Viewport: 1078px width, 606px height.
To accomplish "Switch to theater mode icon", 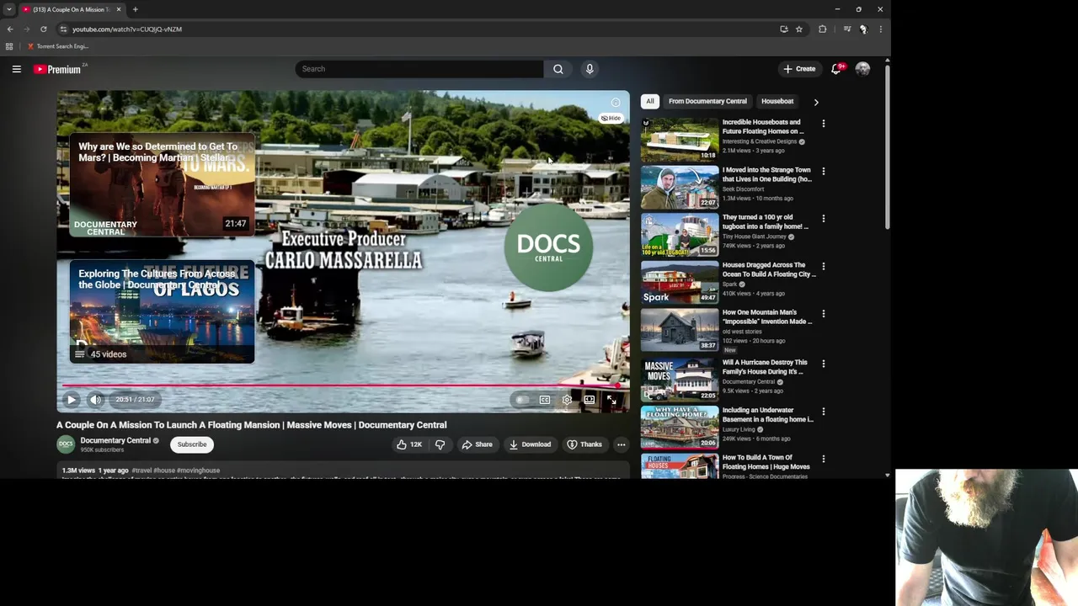I will (x=590, y=400).
